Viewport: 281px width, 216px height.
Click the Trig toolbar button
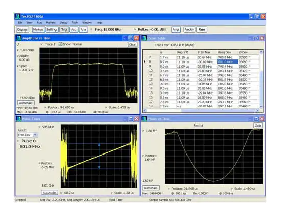[64, 29]
